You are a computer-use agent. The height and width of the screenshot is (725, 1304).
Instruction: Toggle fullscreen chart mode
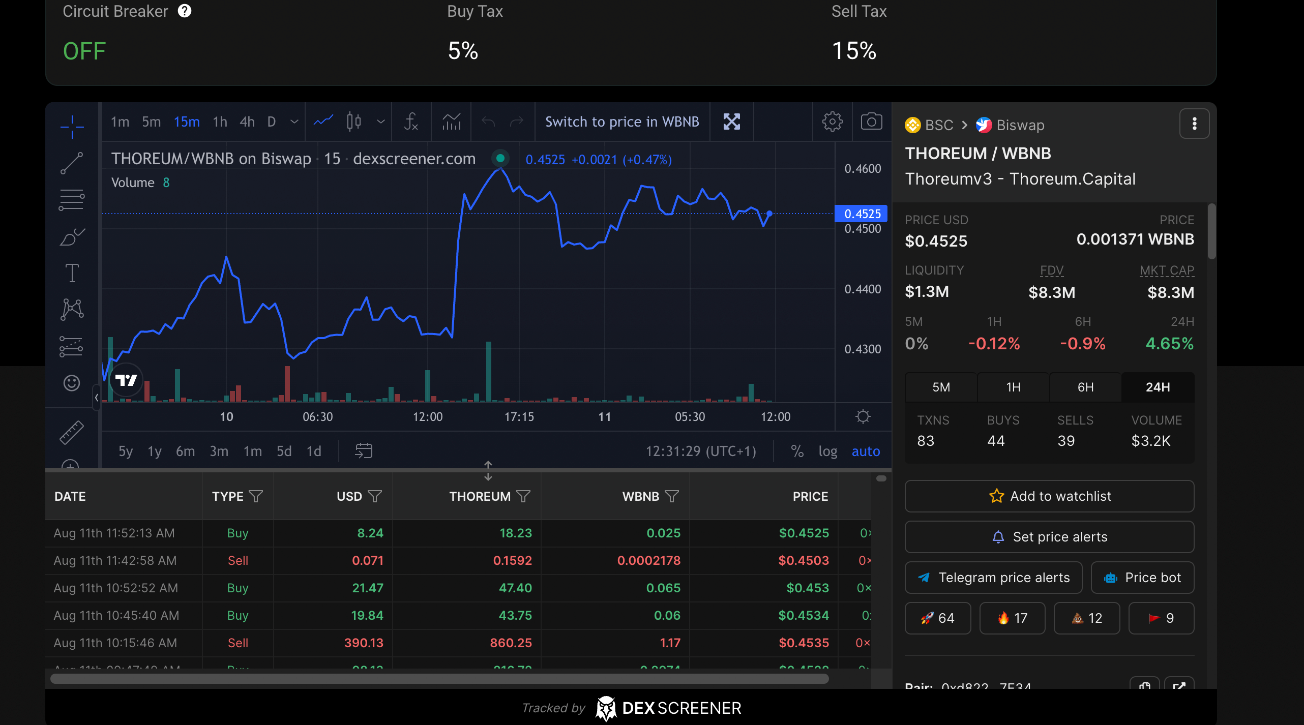tap(731, 122)
